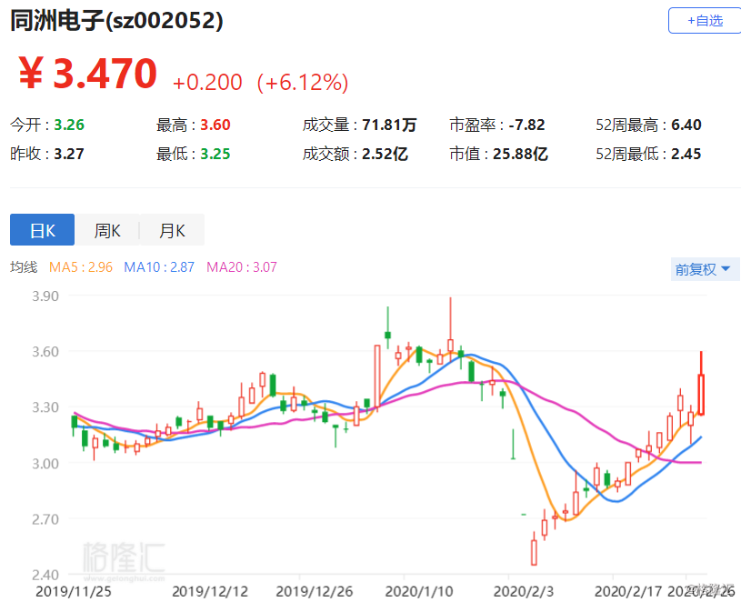Switch to the 月K monthly chart tab
Screen dimensions: 741x602
point(172,230)
